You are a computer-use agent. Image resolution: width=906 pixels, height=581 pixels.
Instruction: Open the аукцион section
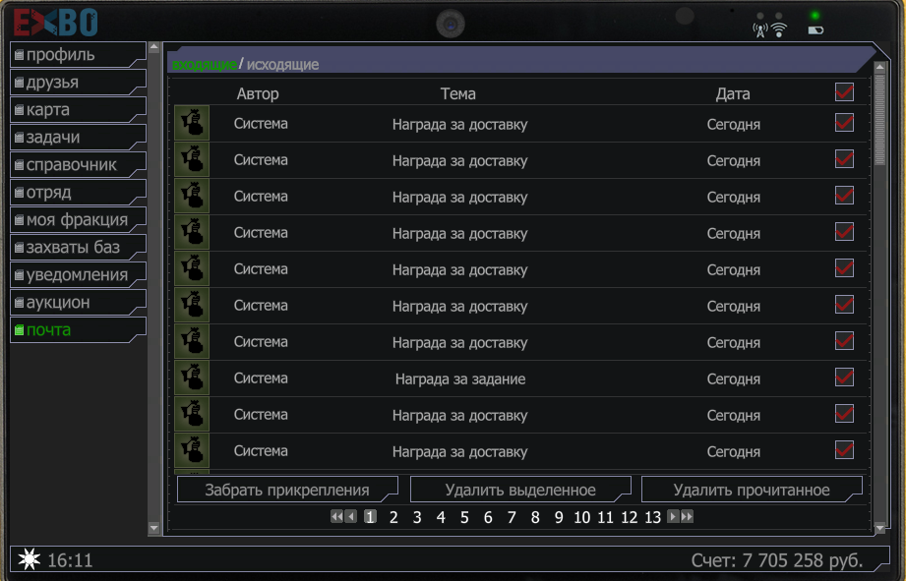click(78, 303)
